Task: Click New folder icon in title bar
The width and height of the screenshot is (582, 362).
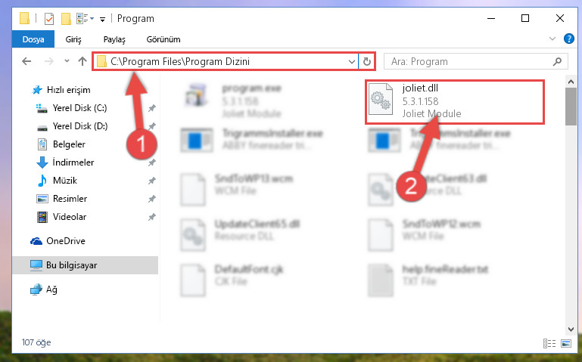Action: pos(66,19)
